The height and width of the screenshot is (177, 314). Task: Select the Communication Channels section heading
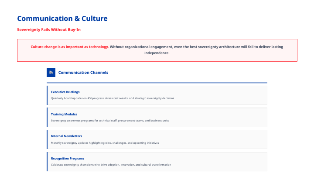[x=83, y=73]
